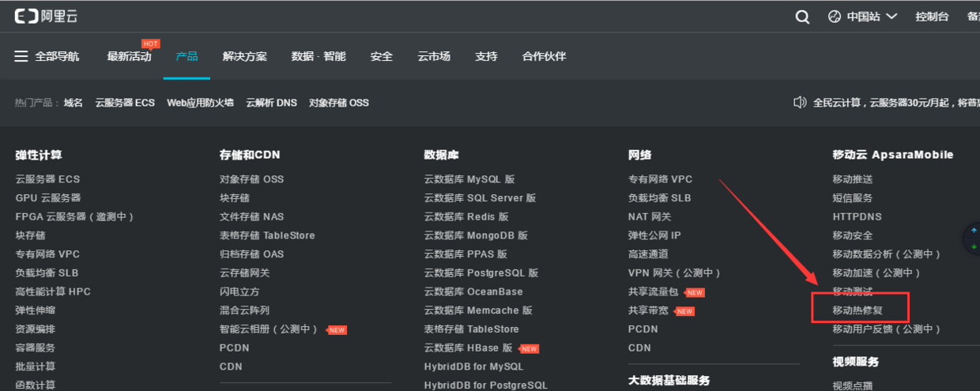Select the 最新活动 menu item

click(129, 56)
